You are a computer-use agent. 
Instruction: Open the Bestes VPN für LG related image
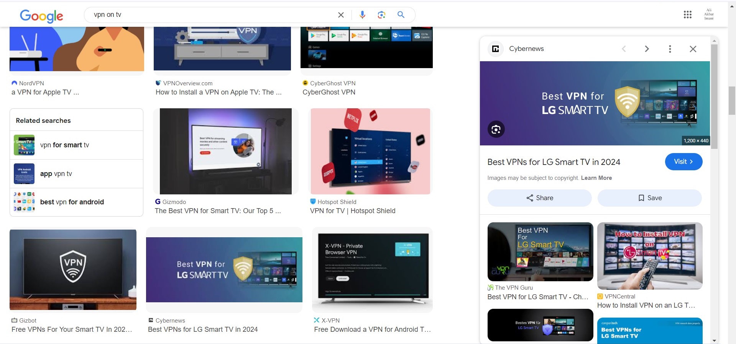click(540, 325)
